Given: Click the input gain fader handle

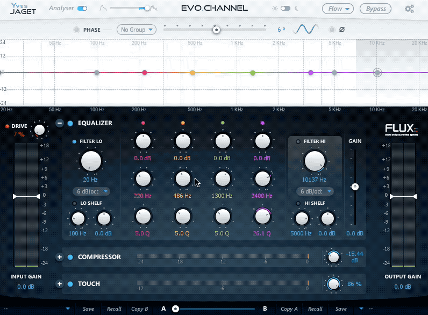Looking at the screenshot, I should pyautogui.click(x=26, y=196).
